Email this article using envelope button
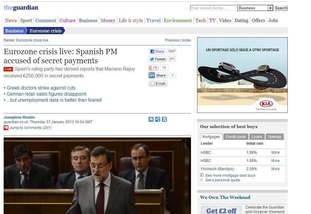 (x=158, y=84)
